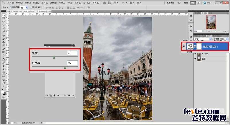Select the Eraser tool
Screen dimensions: 230x125
click(3, 48)
